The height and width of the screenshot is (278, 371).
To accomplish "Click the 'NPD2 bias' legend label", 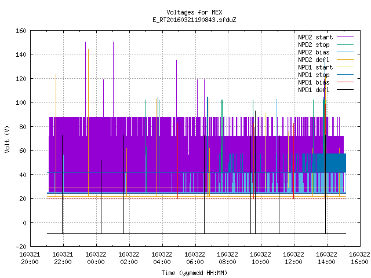I will 314,52.
